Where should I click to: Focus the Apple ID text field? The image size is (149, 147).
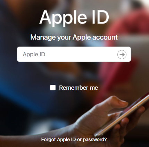point(74,54)
